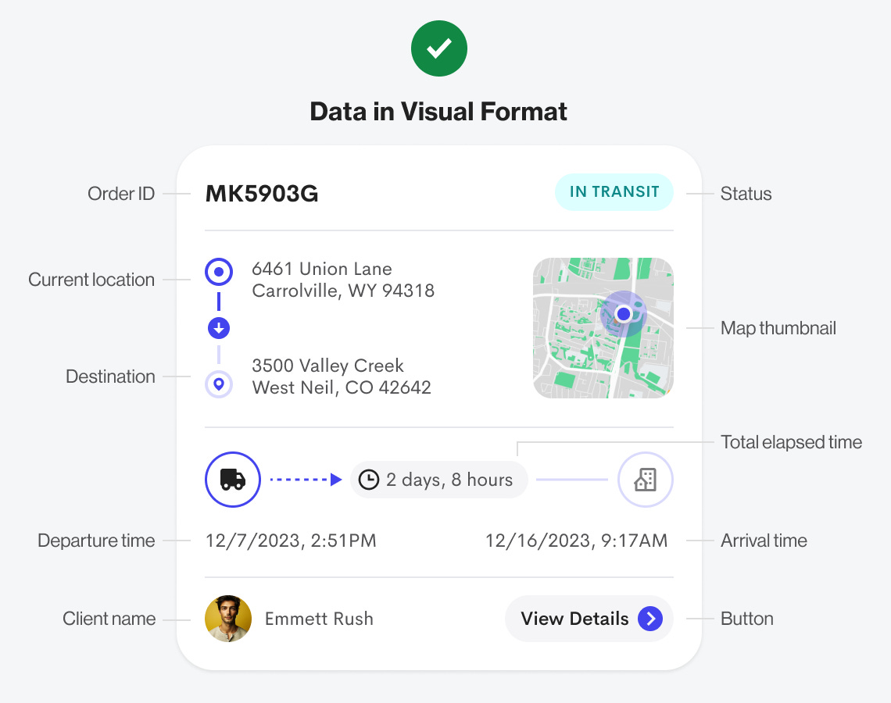
Task: Click the building arrival icon
Action: [645, 480]
